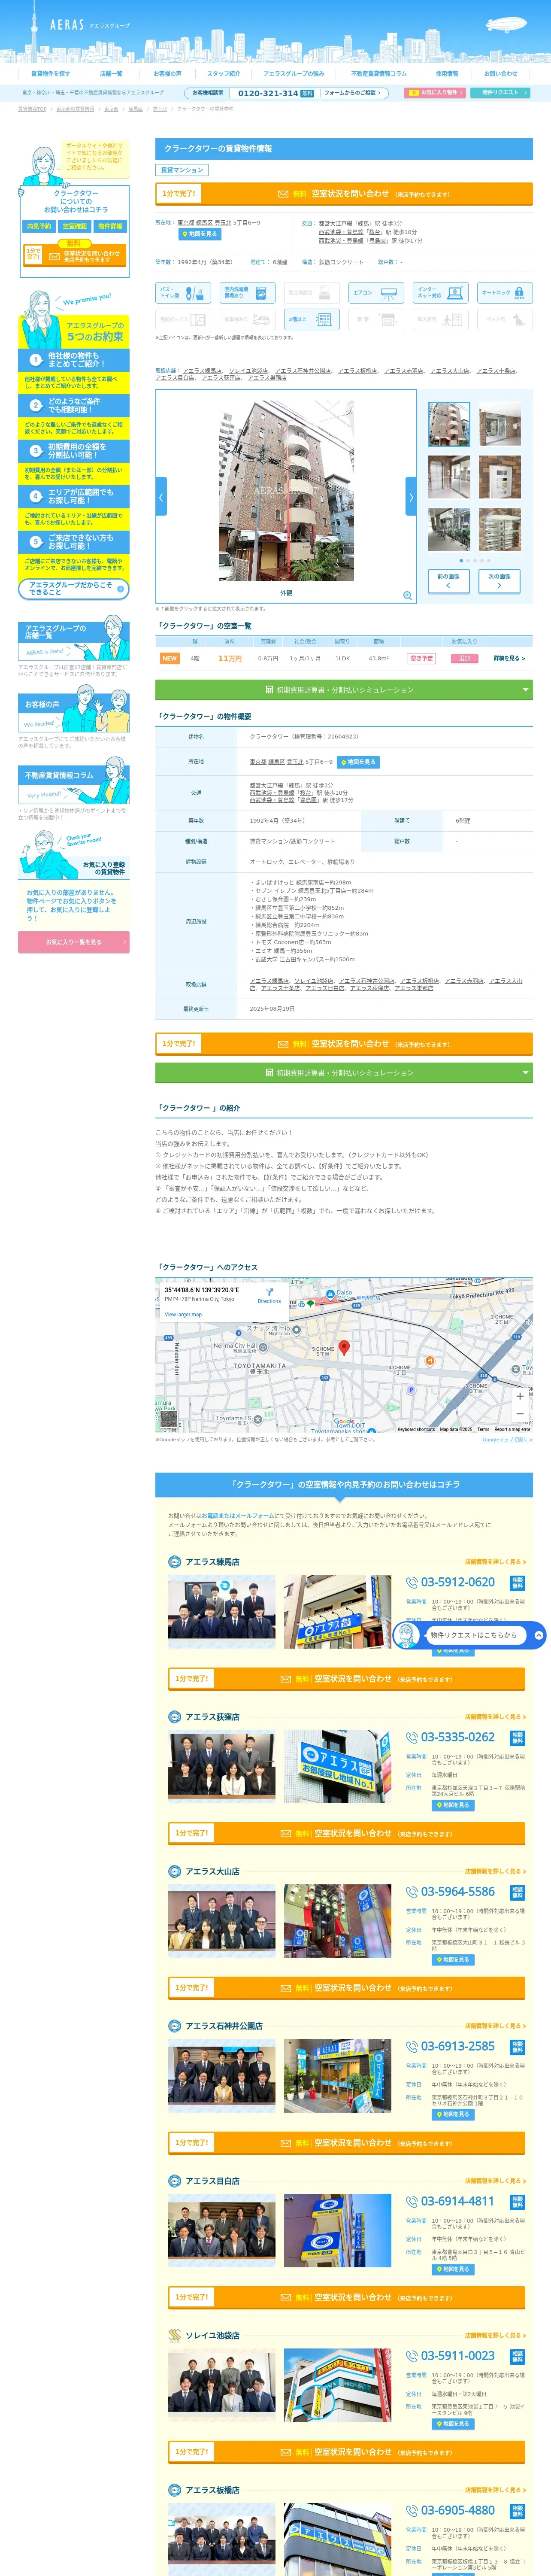Click the 空室状況を問い合わせ button in the アエラス荻窪店 section

[346, 1833]
